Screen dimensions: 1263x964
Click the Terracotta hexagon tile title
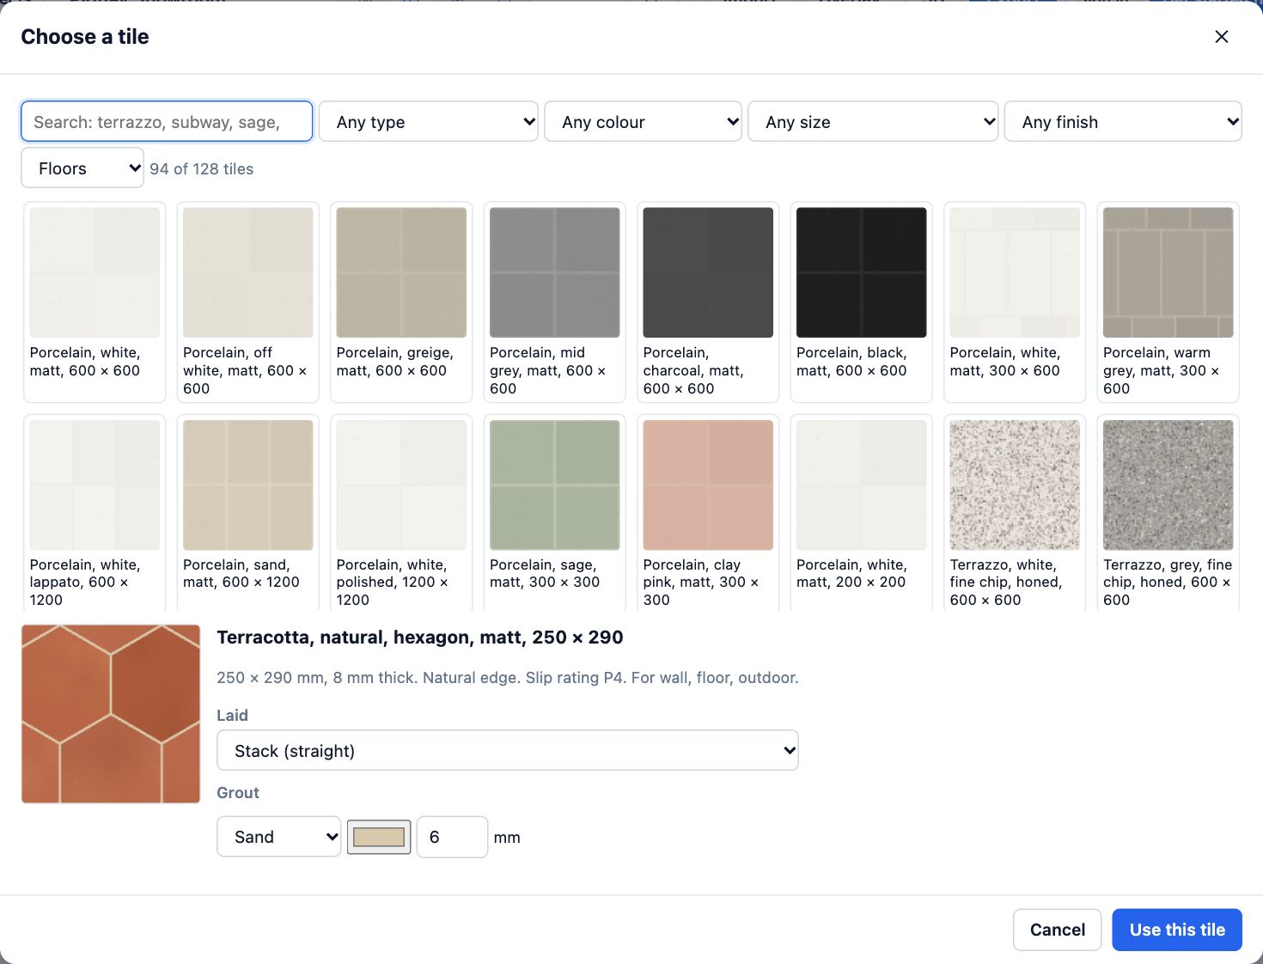tap(420, 638)
